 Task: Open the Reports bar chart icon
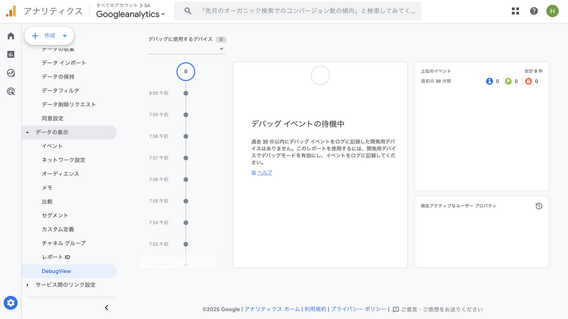pyautogui.click(x=11, y=54)
